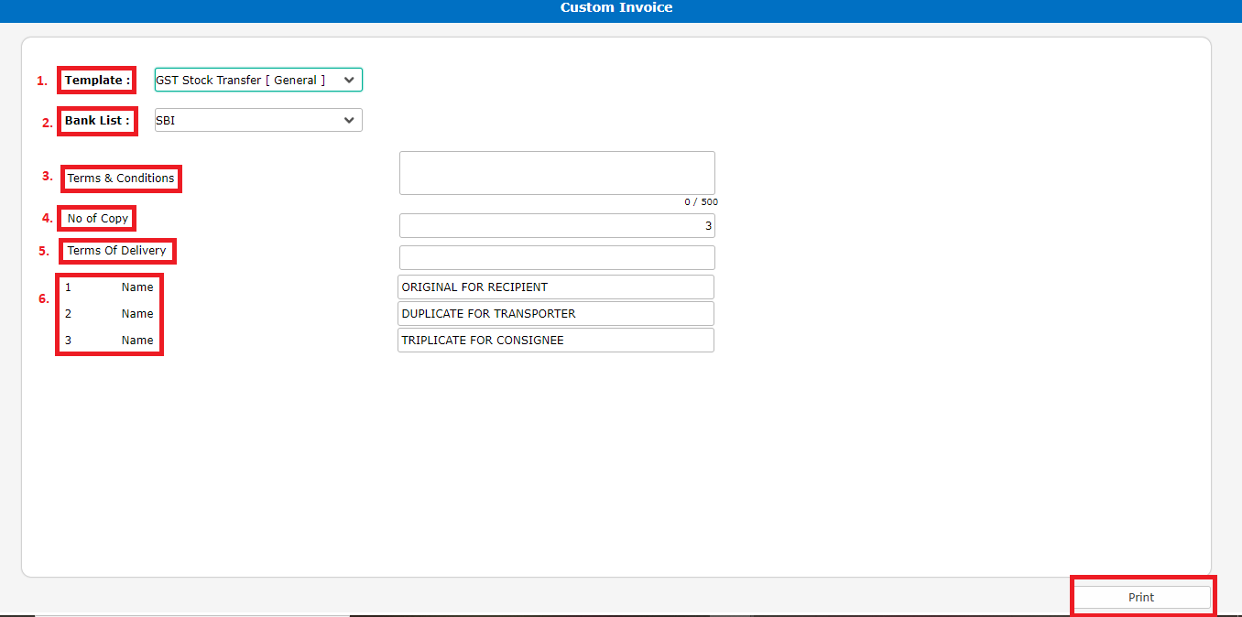Click the chevron arrow on the SBI dropdown
1242x617 pixels.
click(x=349, y=121)
